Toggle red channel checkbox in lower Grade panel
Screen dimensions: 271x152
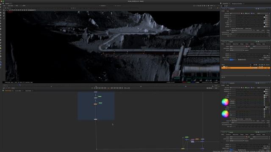[242, 88]
